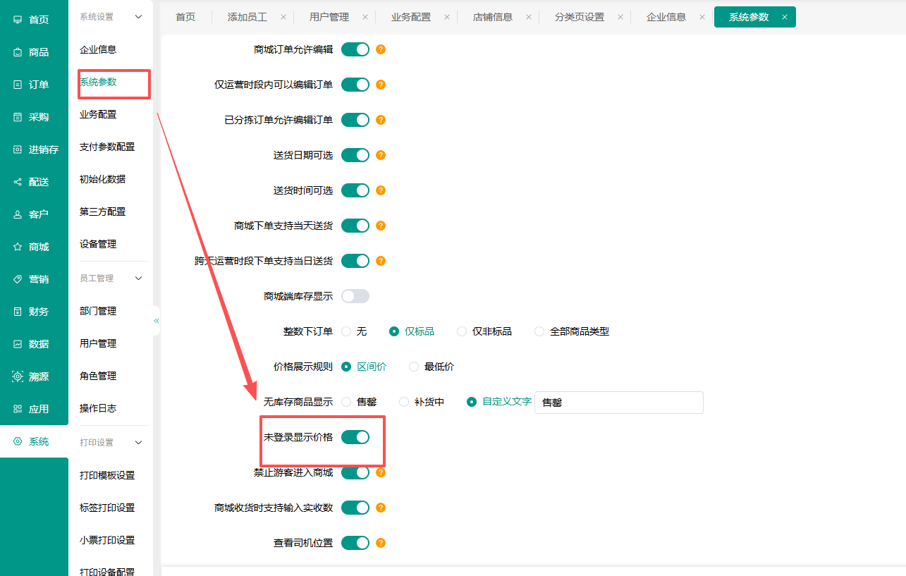Go to 角色管理 submenu item
The width and height of the screenshot is (906, 576).
coord(98,376)
